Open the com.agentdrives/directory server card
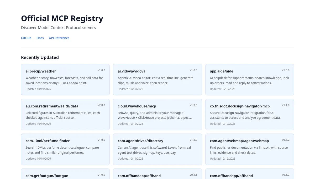 point(157,149)
